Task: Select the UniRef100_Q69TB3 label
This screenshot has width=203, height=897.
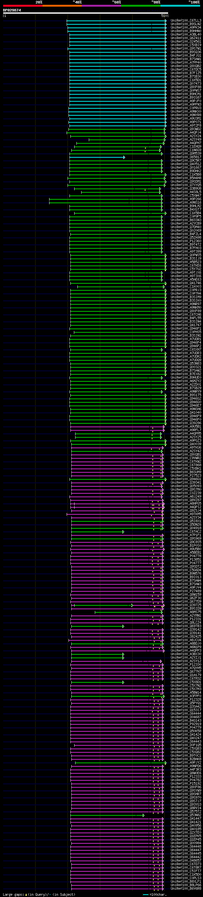Action: click(186, 626)
